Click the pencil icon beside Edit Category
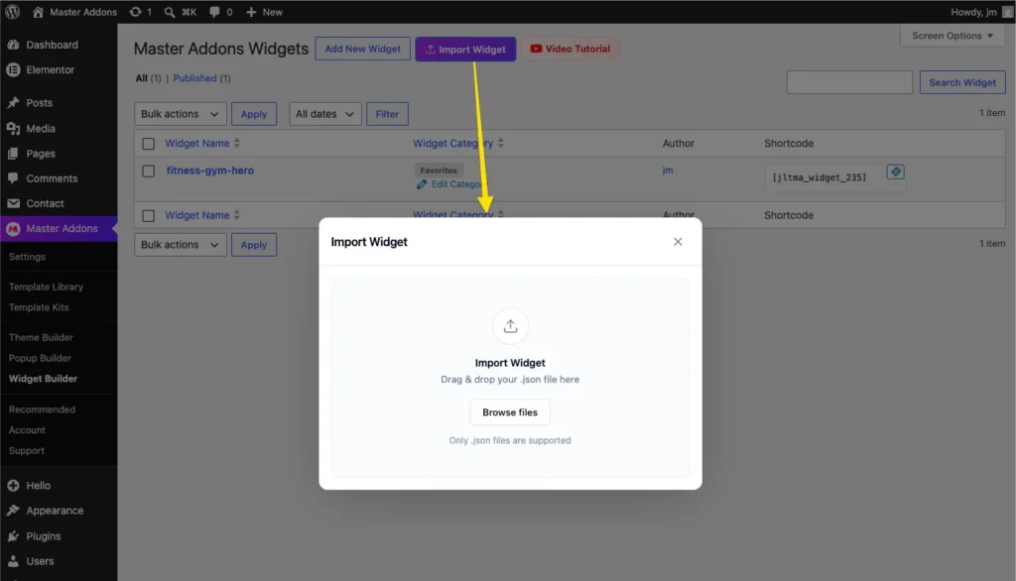This screenshot has height=581, width=1016. pyautogui.click(x=422, y=184)
